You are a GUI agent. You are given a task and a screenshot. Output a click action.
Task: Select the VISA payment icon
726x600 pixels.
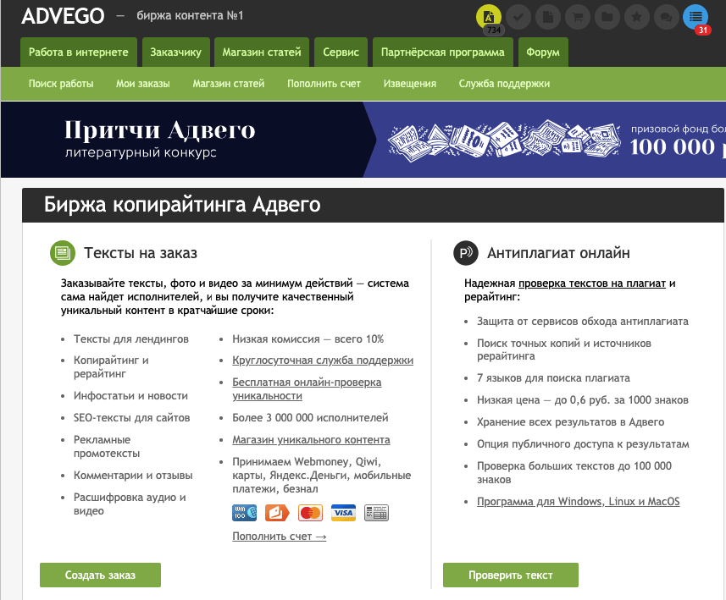pyautogui.click(x=344, y=513)
